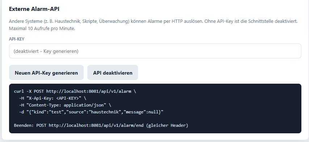Click the Externe Alarm-API heading
309x142 pixels.
click(x=34, y=9)
